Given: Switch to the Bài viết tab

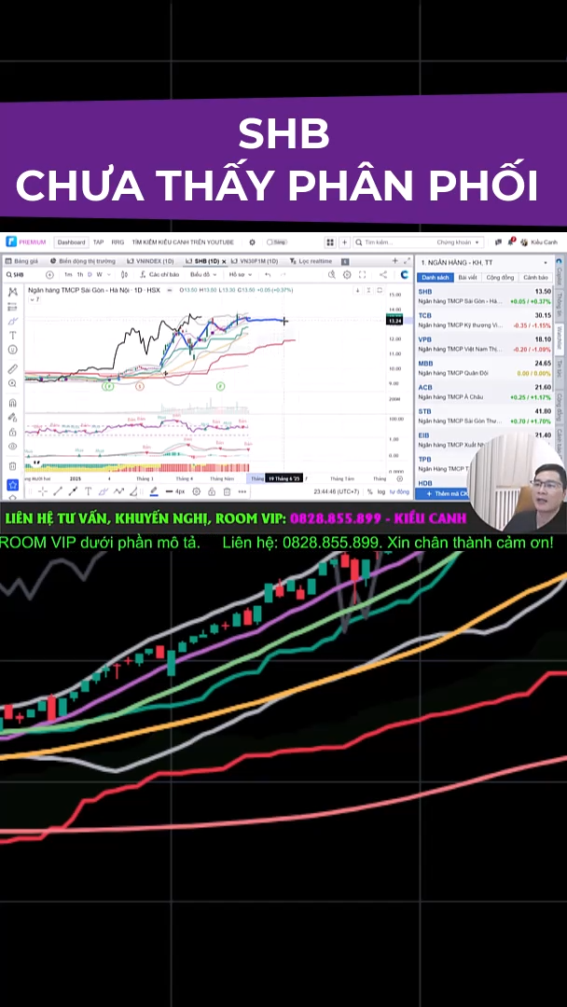Looking at the screenshot, I should click(x=467, y=278).
